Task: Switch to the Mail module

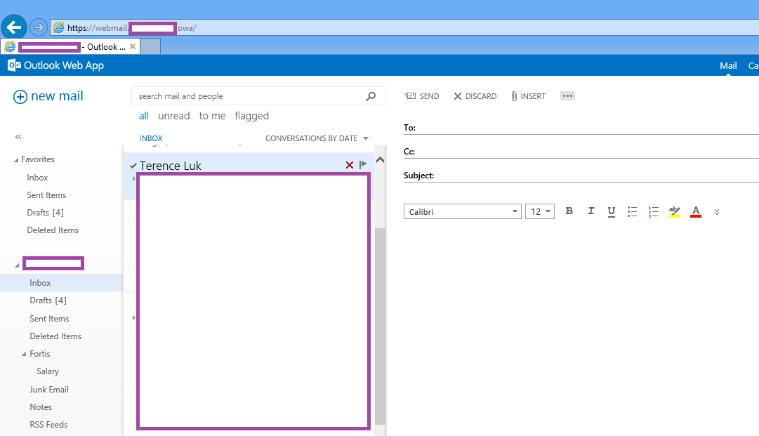Action: tap(728, 66)
